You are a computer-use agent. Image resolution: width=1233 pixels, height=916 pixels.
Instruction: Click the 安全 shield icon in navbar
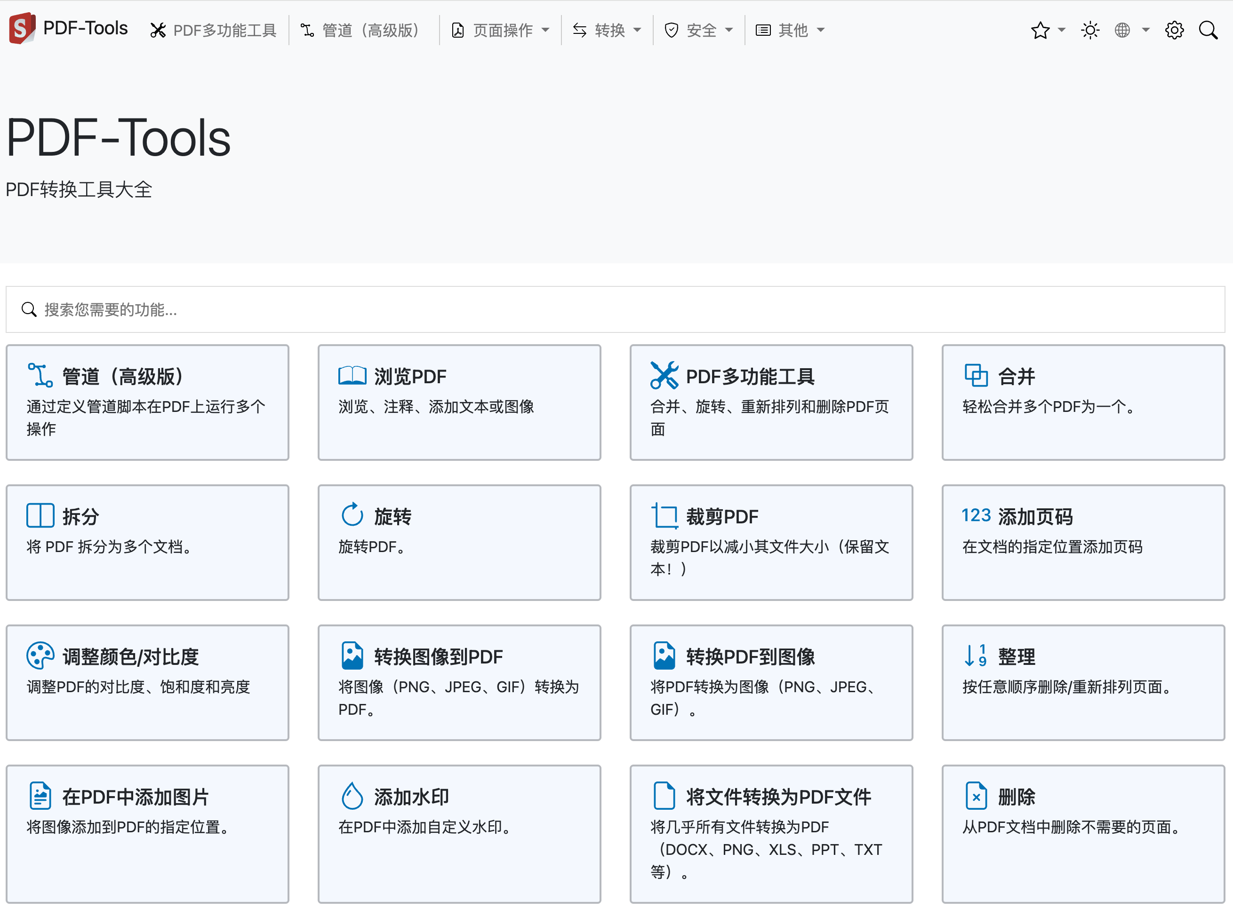coord(671,30)
